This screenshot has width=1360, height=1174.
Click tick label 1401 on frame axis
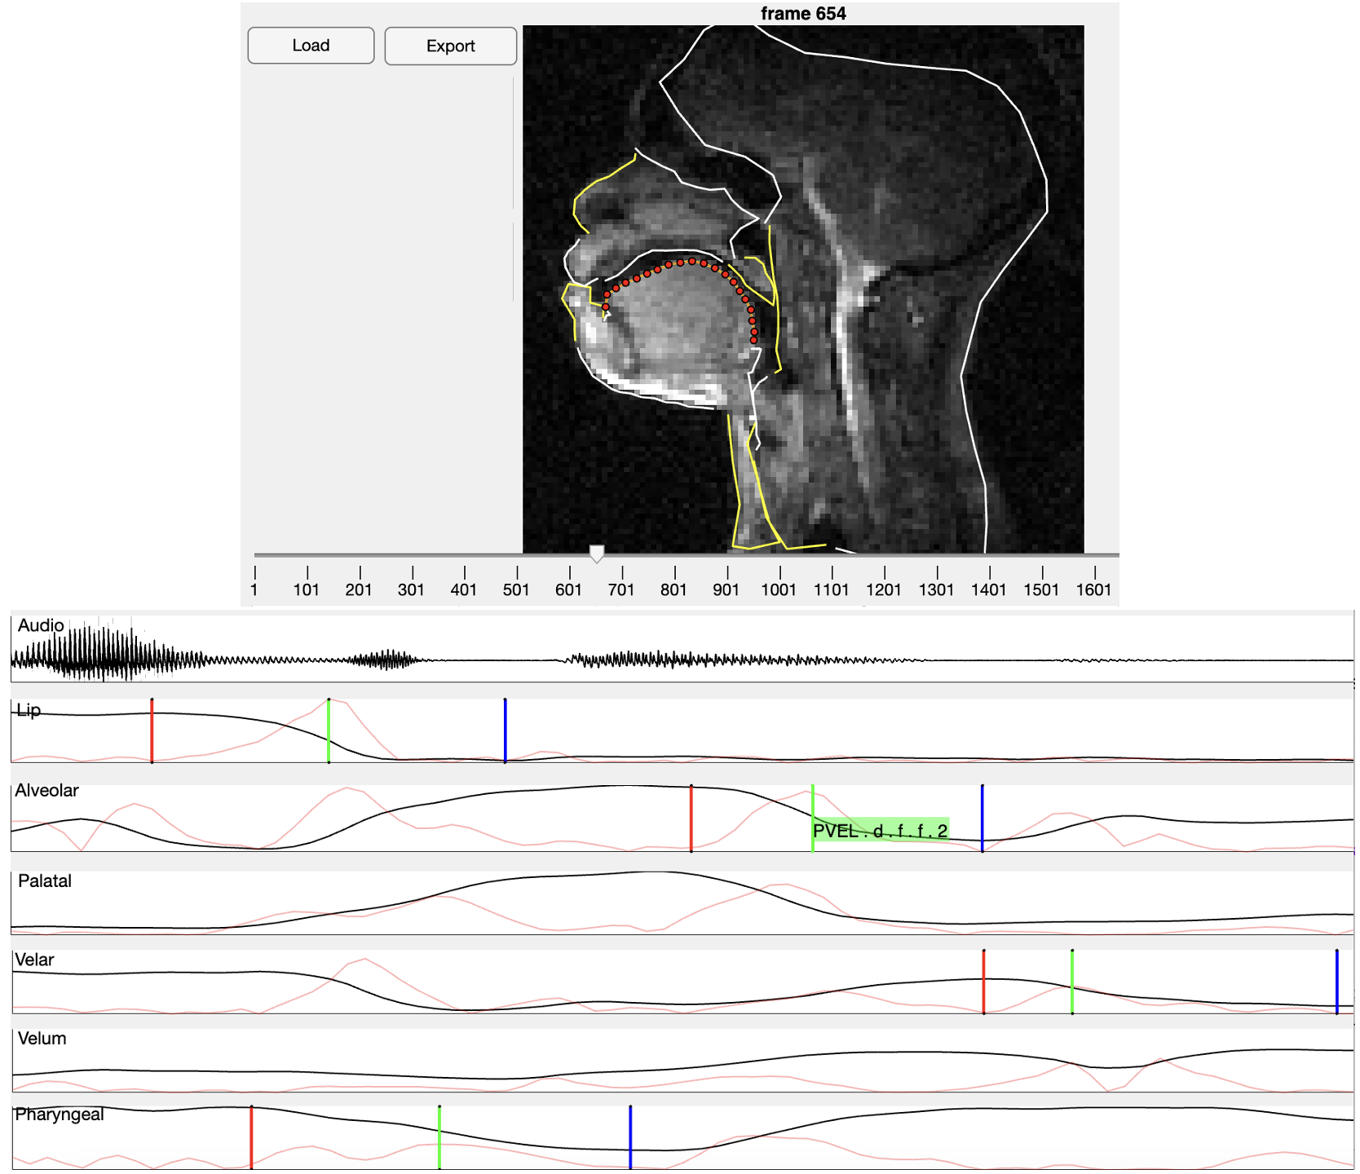[988, 589]
